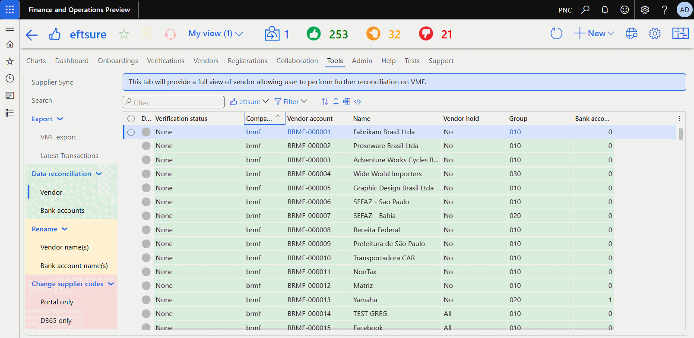694x338 pixels.
Task: Open the My view (1) dropdown
Action: point(215,34)
